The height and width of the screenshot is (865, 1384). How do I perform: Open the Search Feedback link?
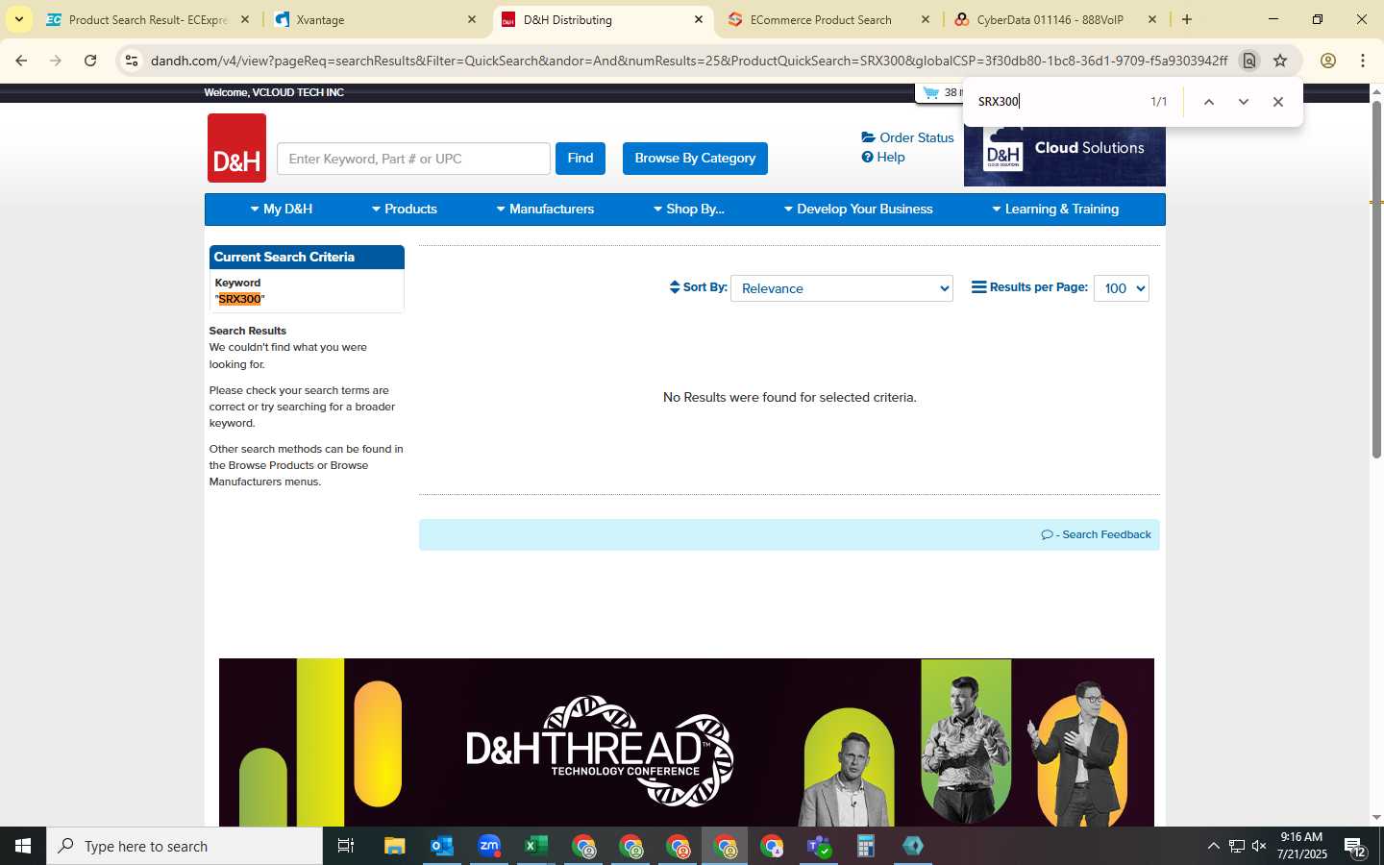1096,534
